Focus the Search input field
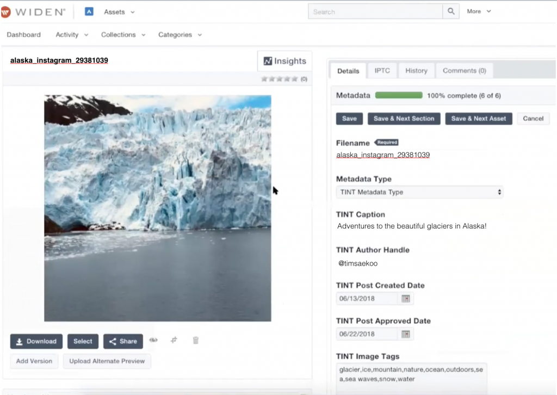The image size is (557, 395). coord(375,12)
